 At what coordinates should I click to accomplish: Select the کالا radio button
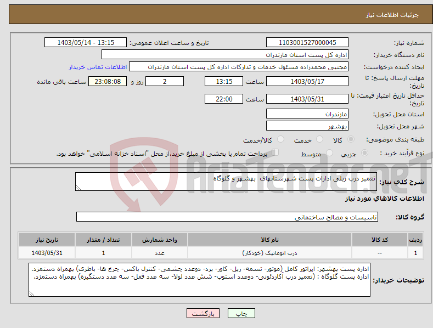click(351, 139)
